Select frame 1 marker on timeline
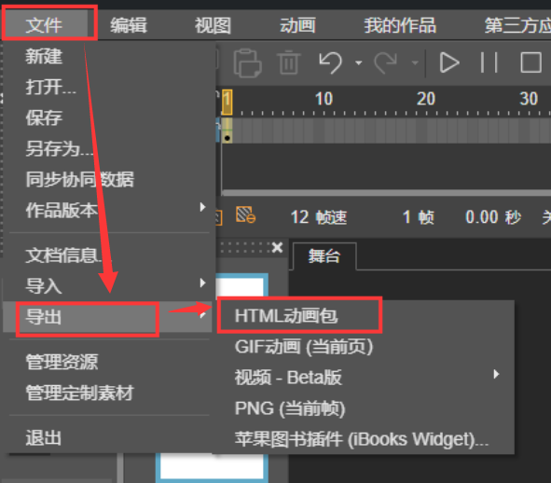The width and height of the screenshot is (551, 483). point(227,102)
